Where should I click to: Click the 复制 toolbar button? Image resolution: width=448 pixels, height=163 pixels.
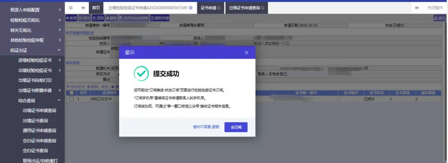[98, 18]
